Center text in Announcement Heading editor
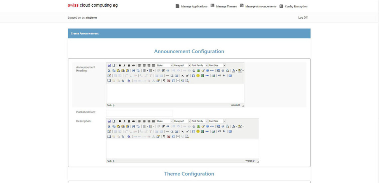379x183 pixels. pyautogui.click(x=144, y=65)
